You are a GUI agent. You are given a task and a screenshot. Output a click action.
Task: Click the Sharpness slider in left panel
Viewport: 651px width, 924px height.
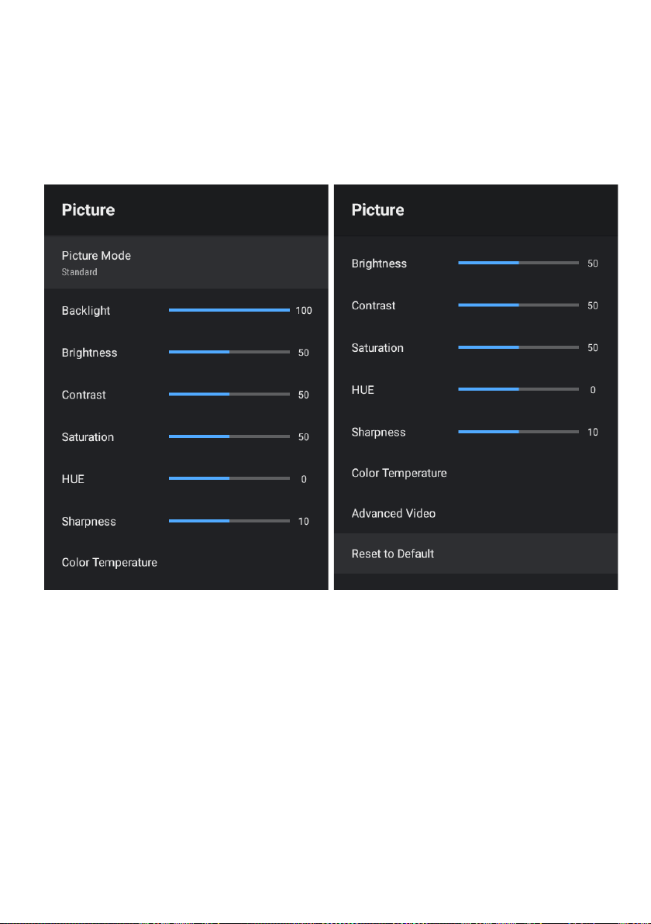click(x=229, y=521)
